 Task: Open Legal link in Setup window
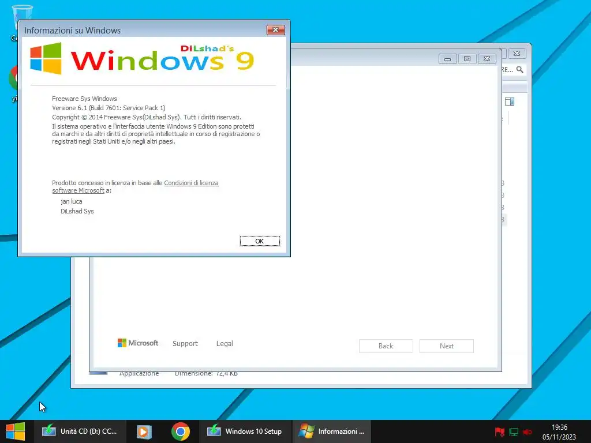(225, 343)
